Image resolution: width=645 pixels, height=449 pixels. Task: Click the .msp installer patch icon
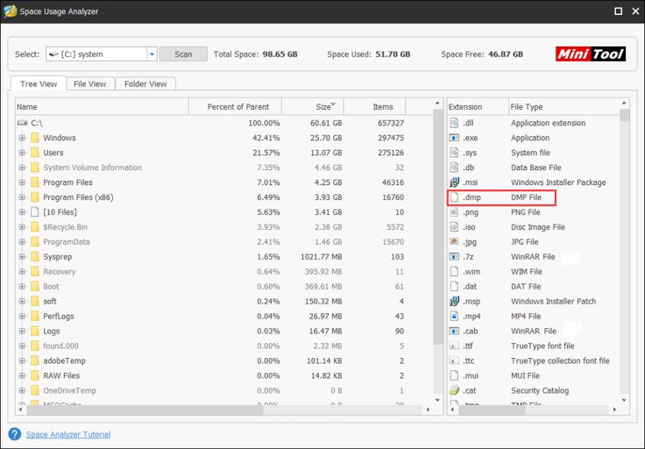(454, 301)
